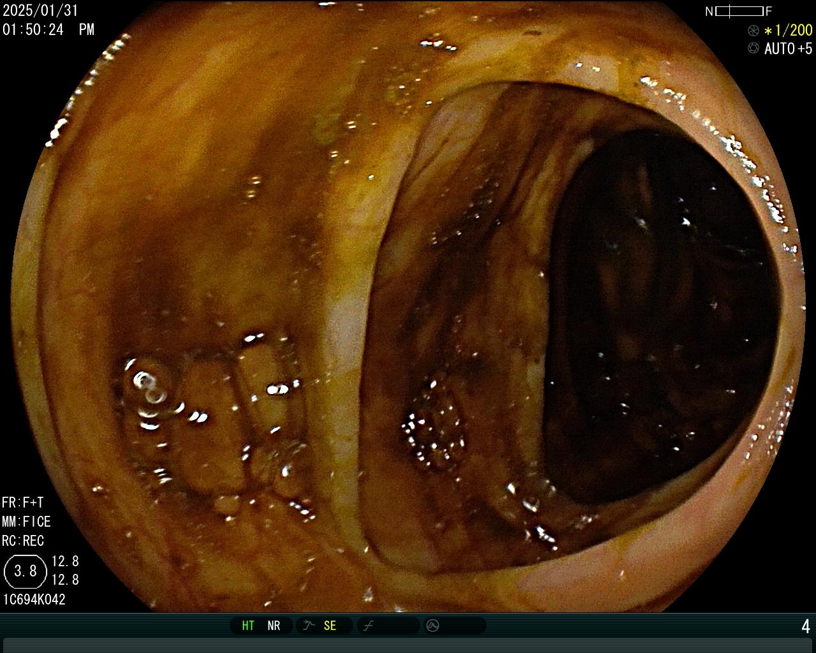This screenshot has width=816, height=653.
Task: Click the 3.8 scope diameter indicator
Action: click(25, 571)
